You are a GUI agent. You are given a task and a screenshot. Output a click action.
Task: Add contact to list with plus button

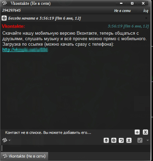pos(137,132)
